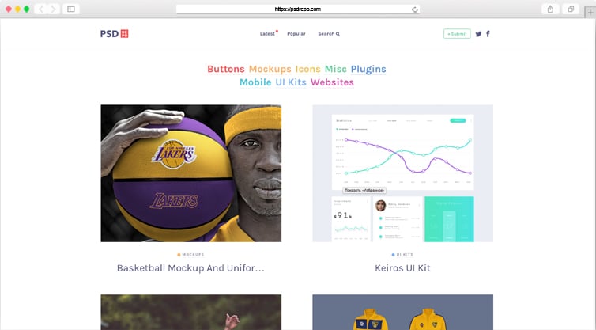Select the Buttons category link

point(226,69)
